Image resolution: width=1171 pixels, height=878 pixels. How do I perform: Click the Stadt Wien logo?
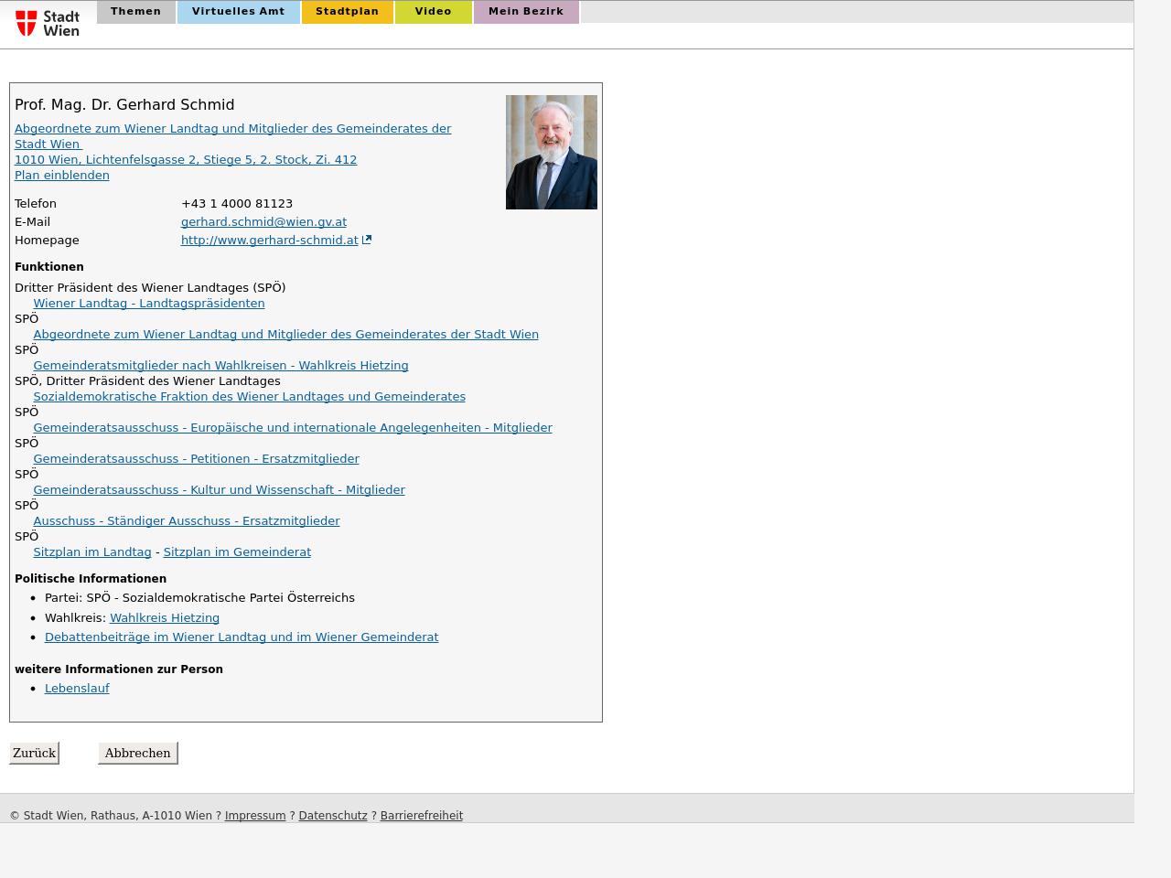click(x=48, y=23)
